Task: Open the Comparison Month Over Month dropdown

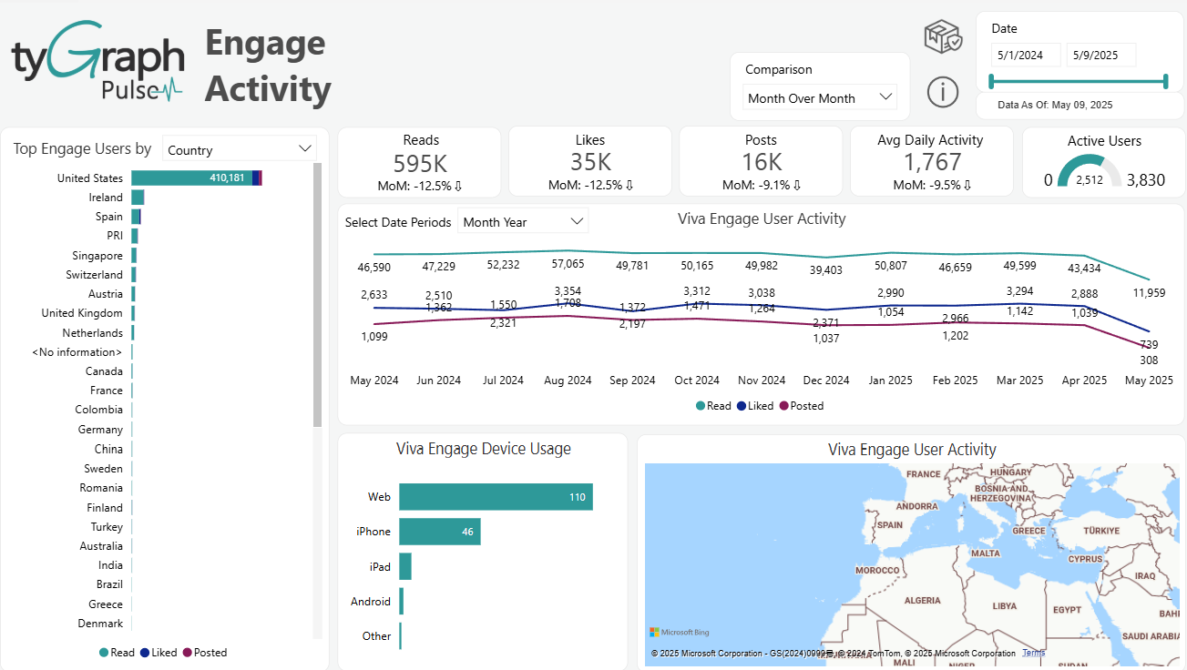Action: [x=819, y=97]
